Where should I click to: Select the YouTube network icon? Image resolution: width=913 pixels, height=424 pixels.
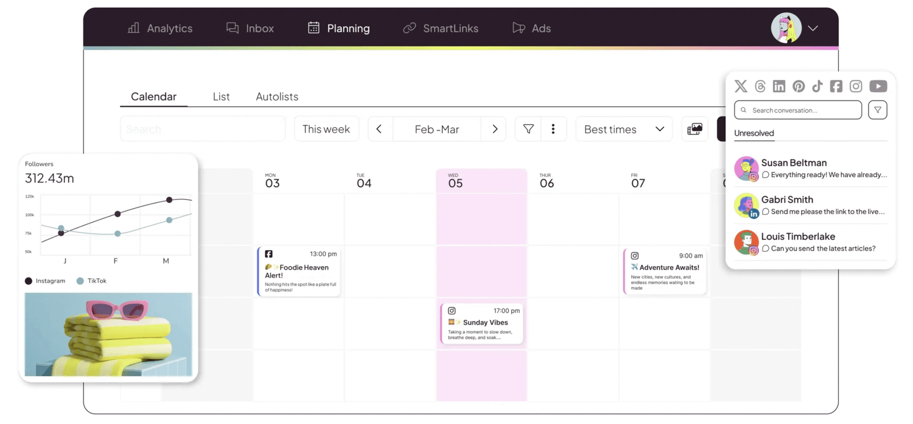tap(878, 86)
